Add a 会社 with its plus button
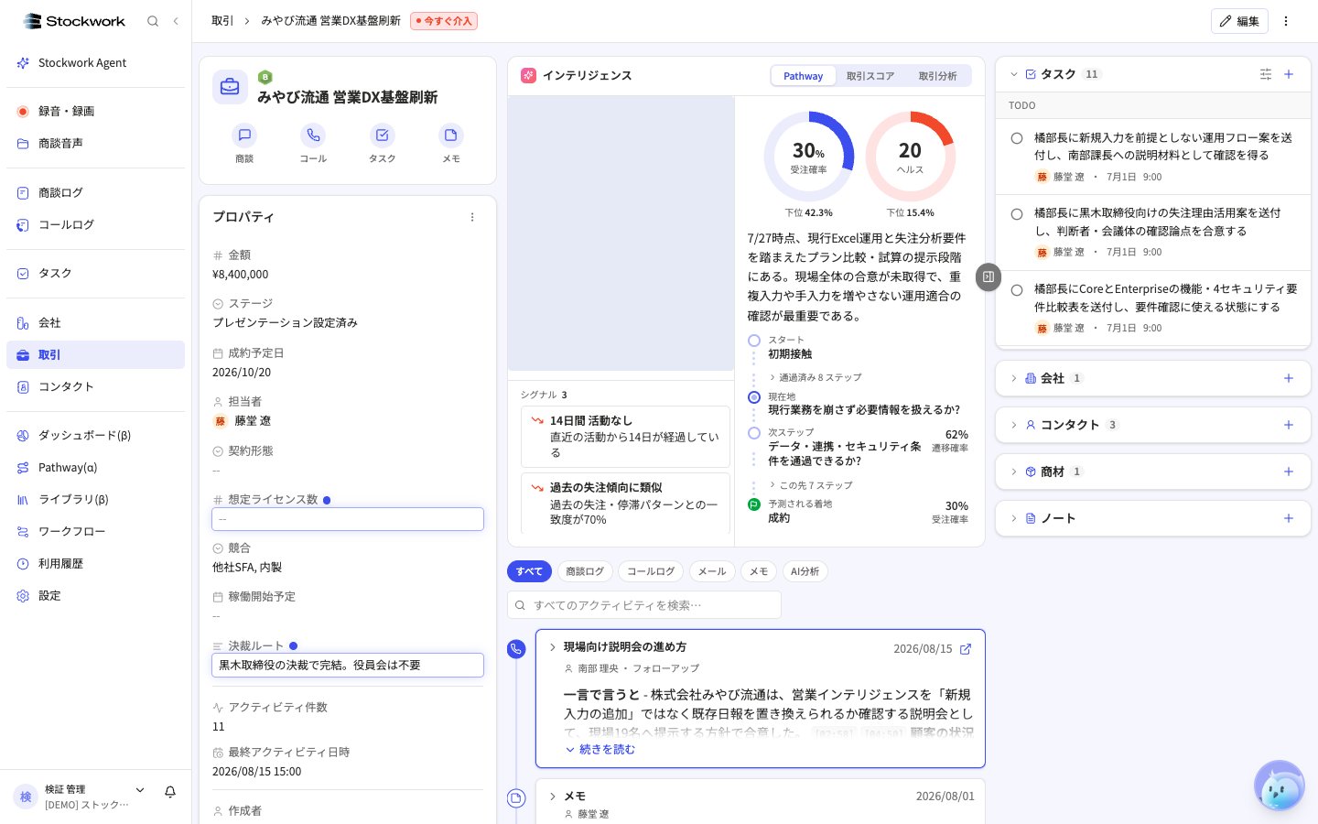The image size is (1318, 824). [1289, 378]
